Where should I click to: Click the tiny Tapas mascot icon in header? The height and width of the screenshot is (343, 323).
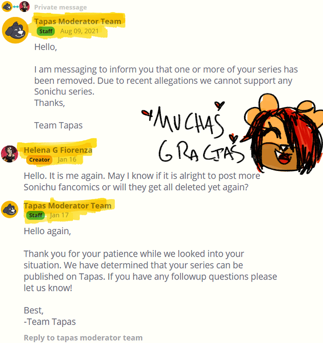tap(7, 7)
